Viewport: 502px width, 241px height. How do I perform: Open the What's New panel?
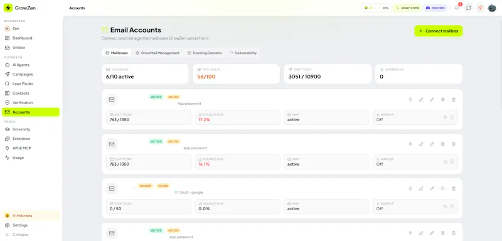(x=407, y=8)
